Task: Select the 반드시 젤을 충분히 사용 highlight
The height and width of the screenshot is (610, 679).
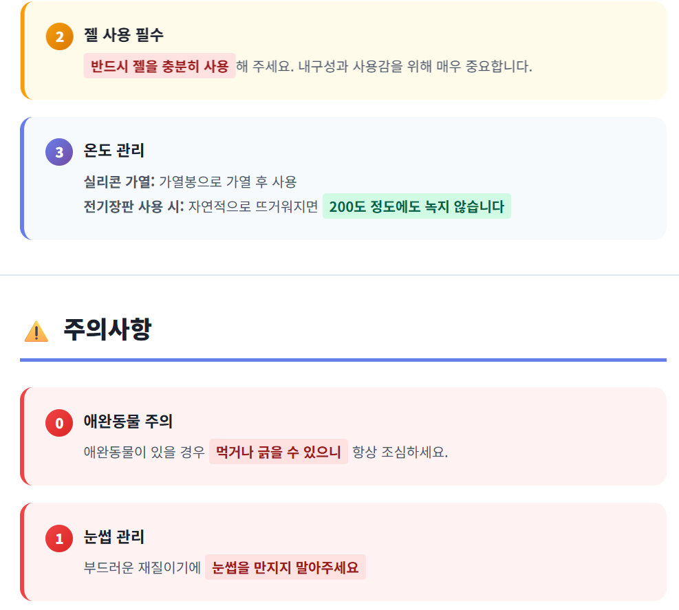Action: tap(160, 66)
